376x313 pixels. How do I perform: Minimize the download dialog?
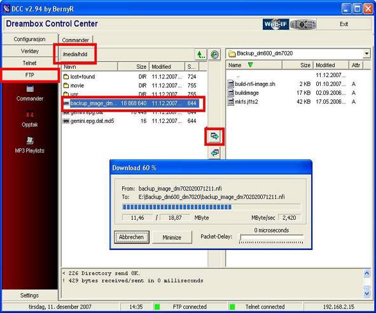point(172,237)
